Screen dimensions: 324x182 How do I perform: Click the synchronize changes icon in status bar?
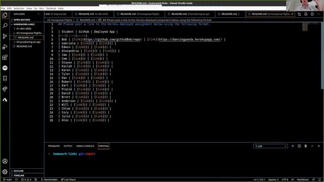click(16, 180)
